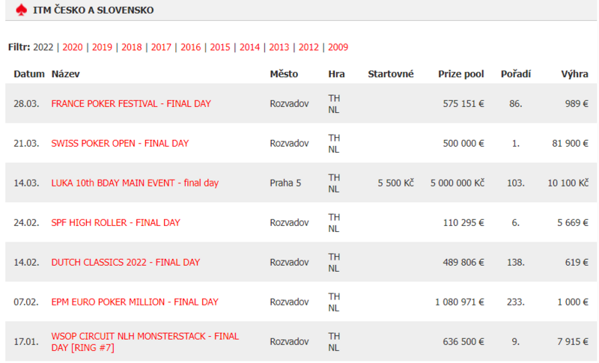This screenshot has width=599, height=363.
Task: Click the placement value 103.
Action: click(x=516, y=183)
